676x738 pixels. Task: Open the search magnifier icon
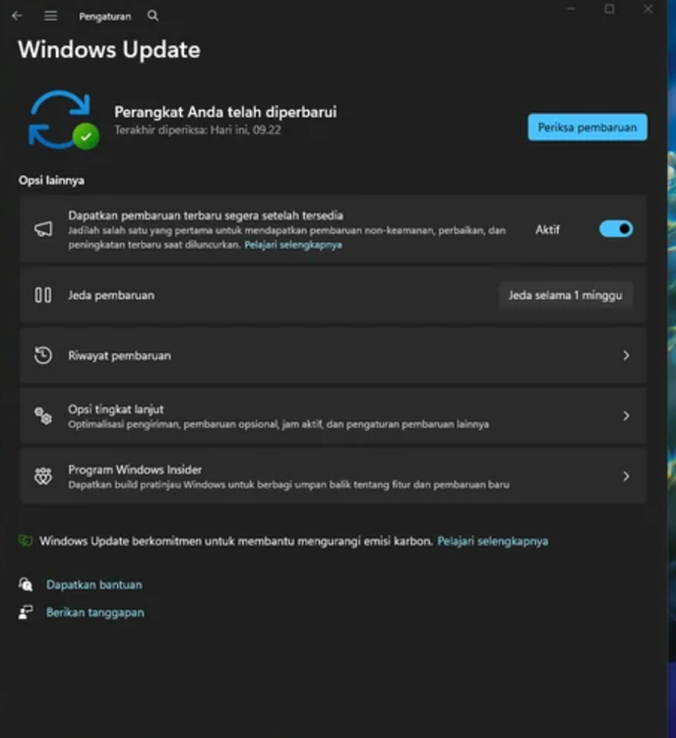click(x=153, y=16)
